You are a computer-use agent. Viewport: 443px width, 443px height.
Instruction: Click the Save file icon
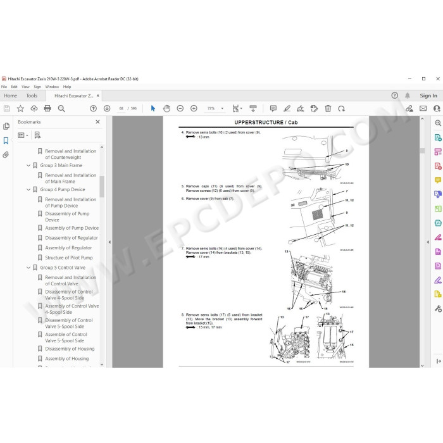pyautogui.click(x=7, y=108)
